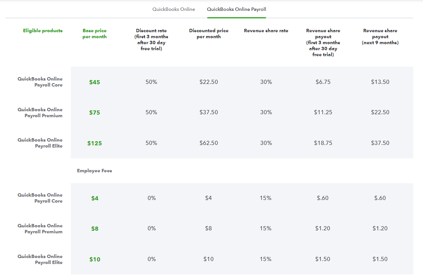Click the $13.50 revenue share payout
Viewport: 423px width, 276px height.
coord(380,82)
